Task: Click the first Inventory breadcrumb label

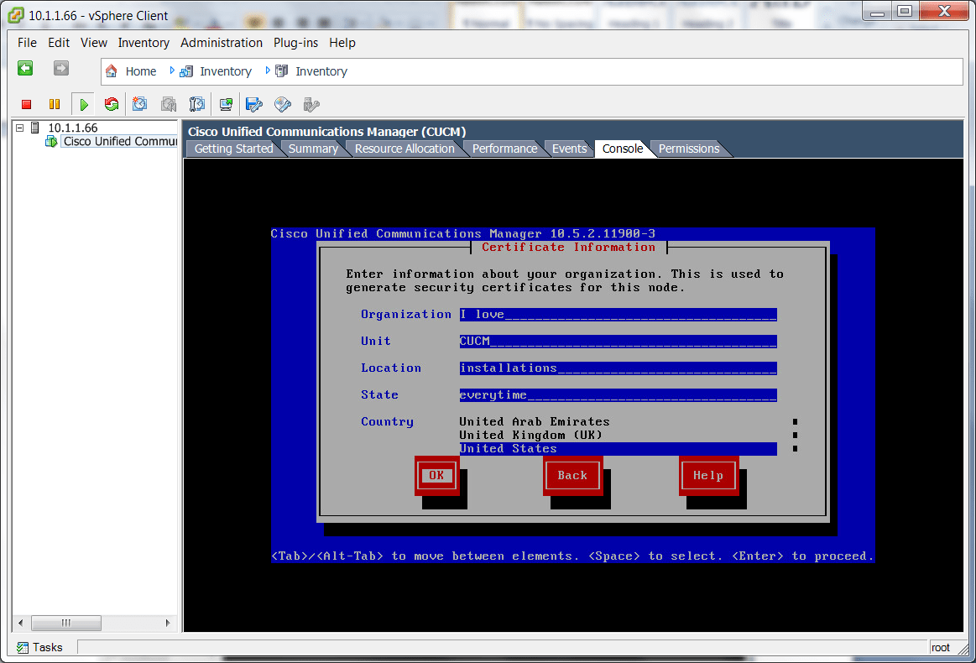Action: coord(226,71)
